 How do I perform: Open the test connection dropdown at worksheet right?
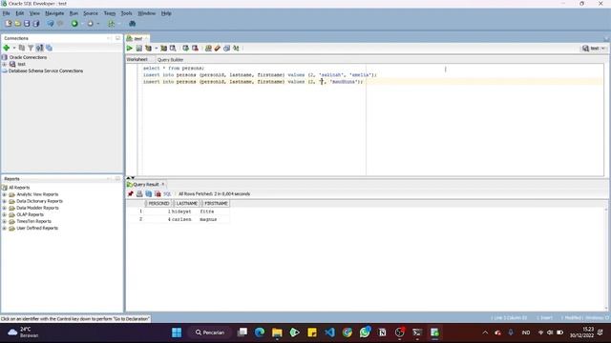tap(594, 49)
